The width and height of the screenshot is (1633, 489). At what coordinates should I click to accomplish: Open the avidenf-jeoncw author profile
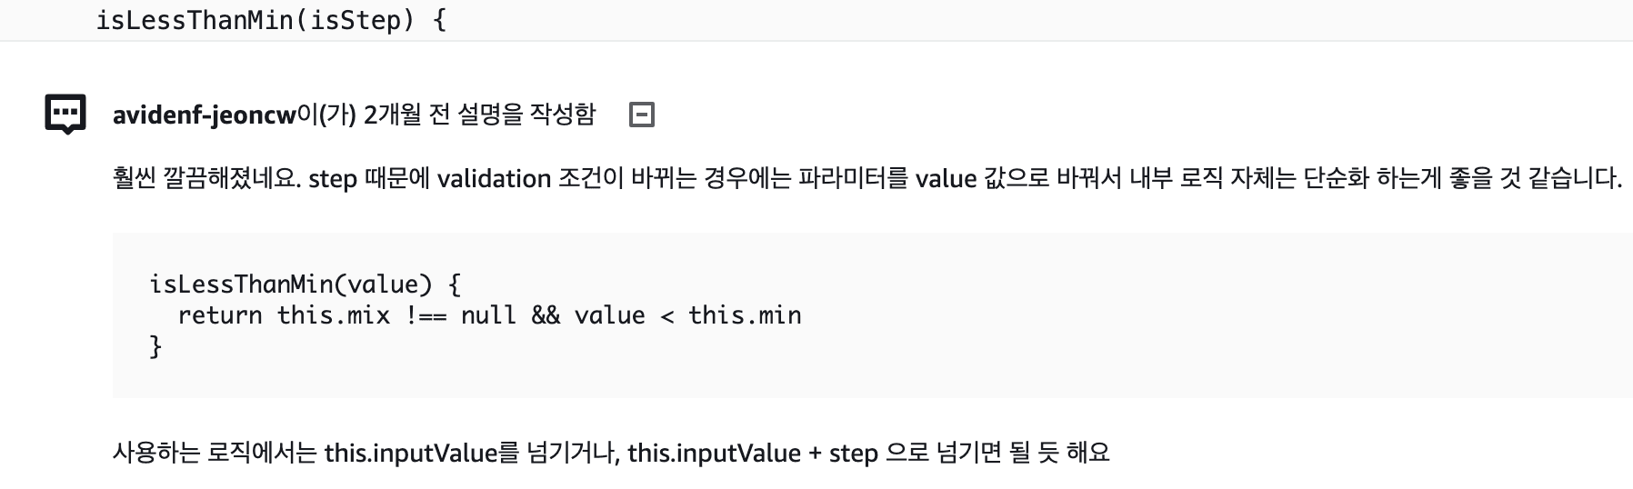[x=204, y=115]
